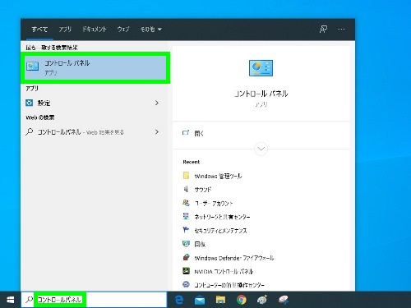Click the open icon beside 開く

tap(186, 133)
